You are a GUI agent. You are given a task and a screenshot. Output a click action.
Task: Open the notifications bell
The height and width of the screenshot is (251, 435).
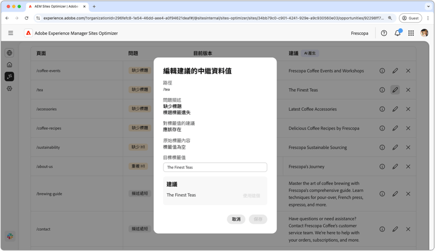(397, 33)
